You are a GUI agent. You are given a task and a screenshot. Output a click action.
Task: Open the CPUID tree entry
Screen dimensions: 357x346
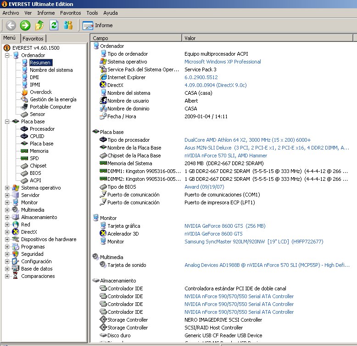click(37, 136)
